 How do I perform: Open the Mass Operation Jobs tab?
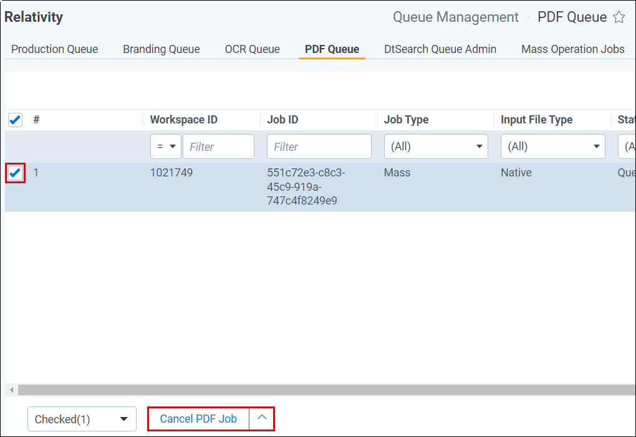coord(572,49)
